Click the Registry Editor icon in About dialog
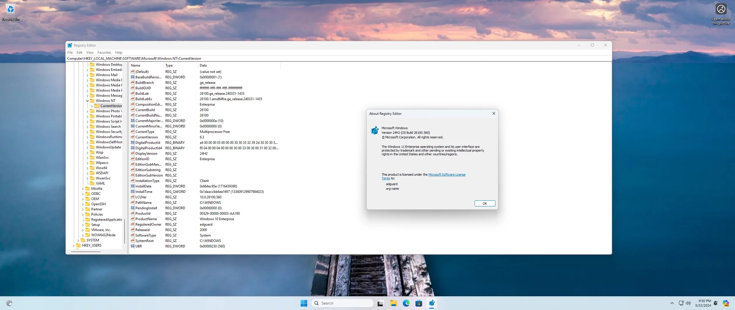The image size is (735, 310). tap(375, 131)
